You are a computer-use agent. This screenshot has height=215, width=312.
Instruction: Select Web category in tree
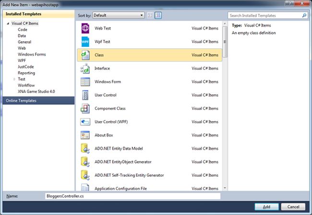(x=22, y=48)
